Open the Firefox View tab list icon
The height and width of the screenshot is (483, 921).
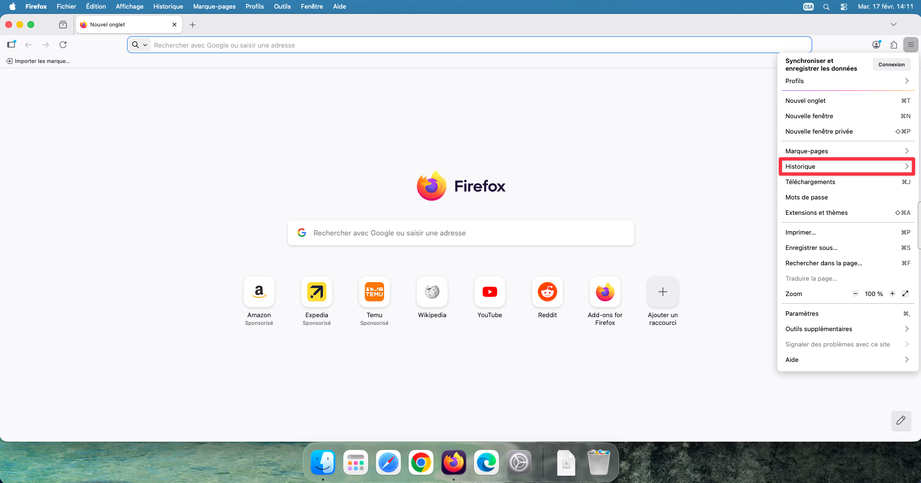click(63, 25)
